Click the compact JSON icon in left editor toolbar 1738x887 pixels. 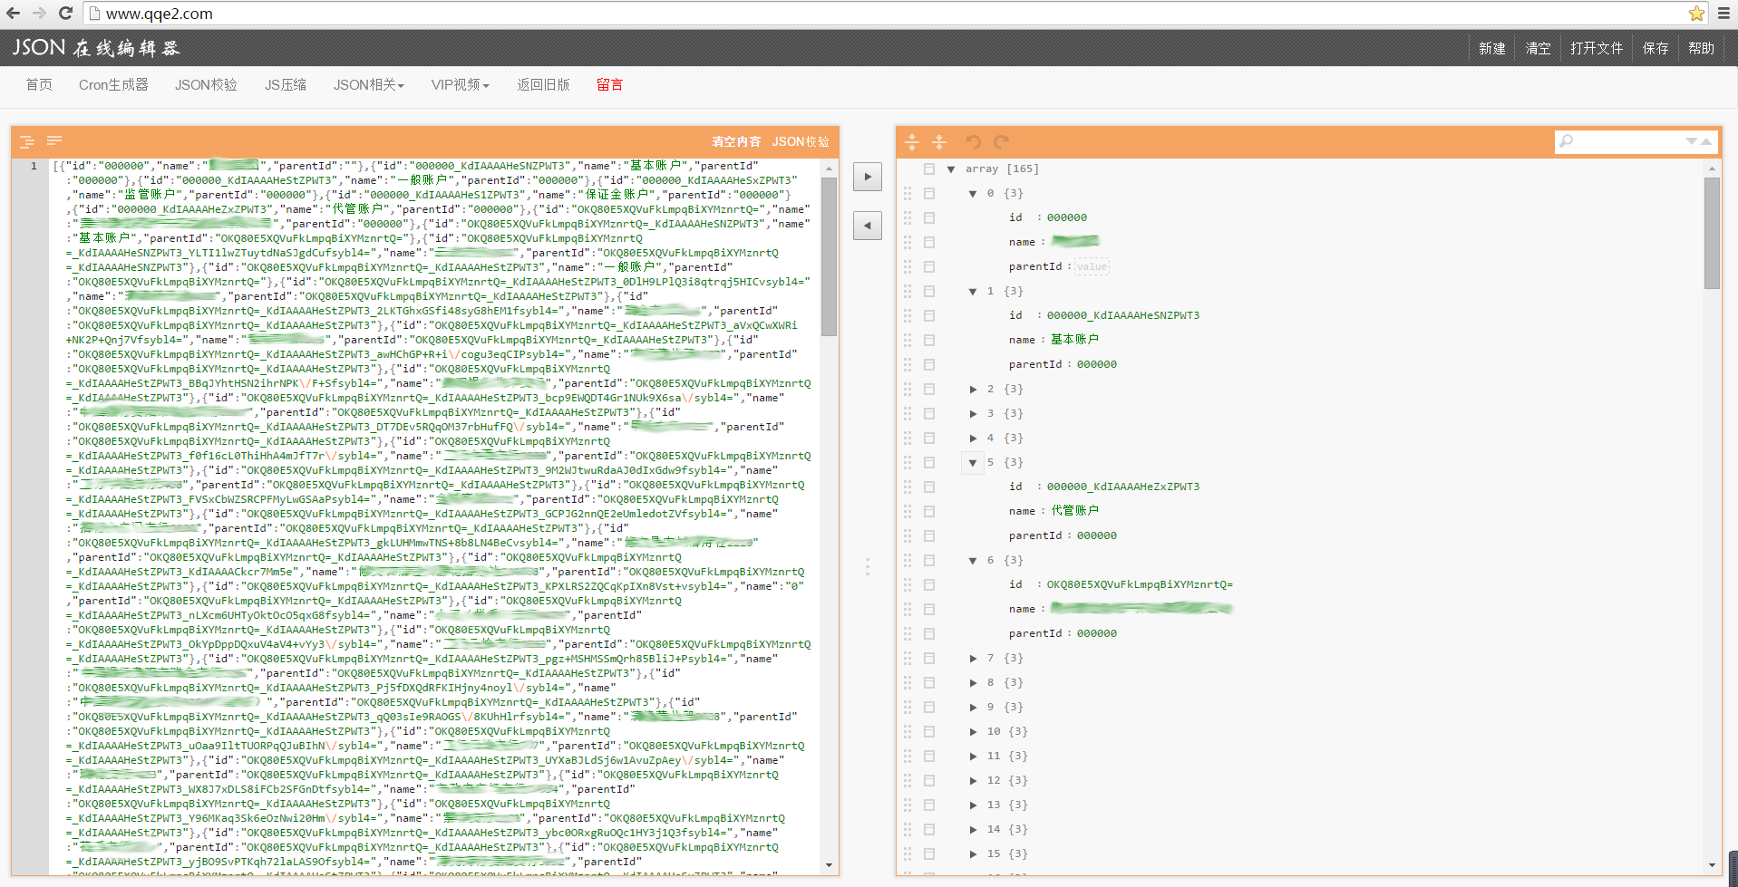pos(54,140)
